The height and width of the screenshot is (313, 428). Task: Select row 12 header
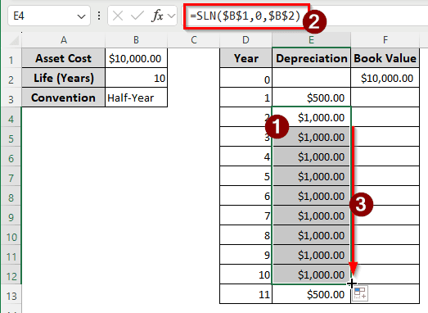[x=11, y=274]
